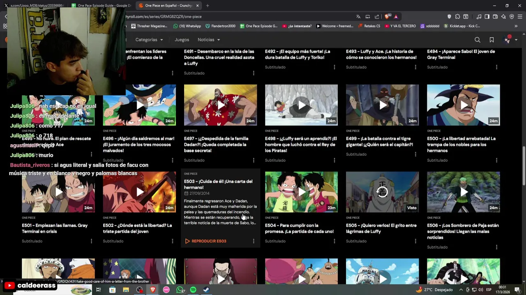Screen dimensions: 526x295
Task: Open episode title E504 Para cumplir con la promesa
Action: (299, 228)
